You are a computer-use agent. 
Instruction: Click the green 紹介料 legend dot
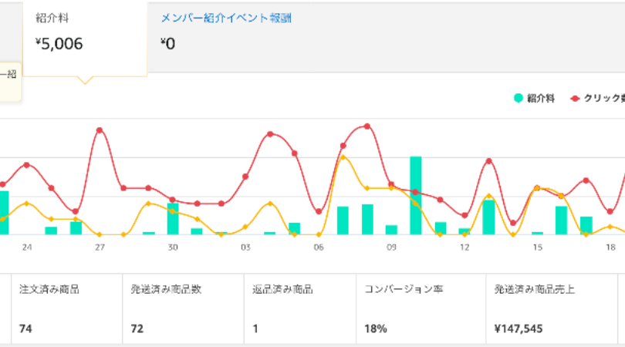tap(519, 98)
